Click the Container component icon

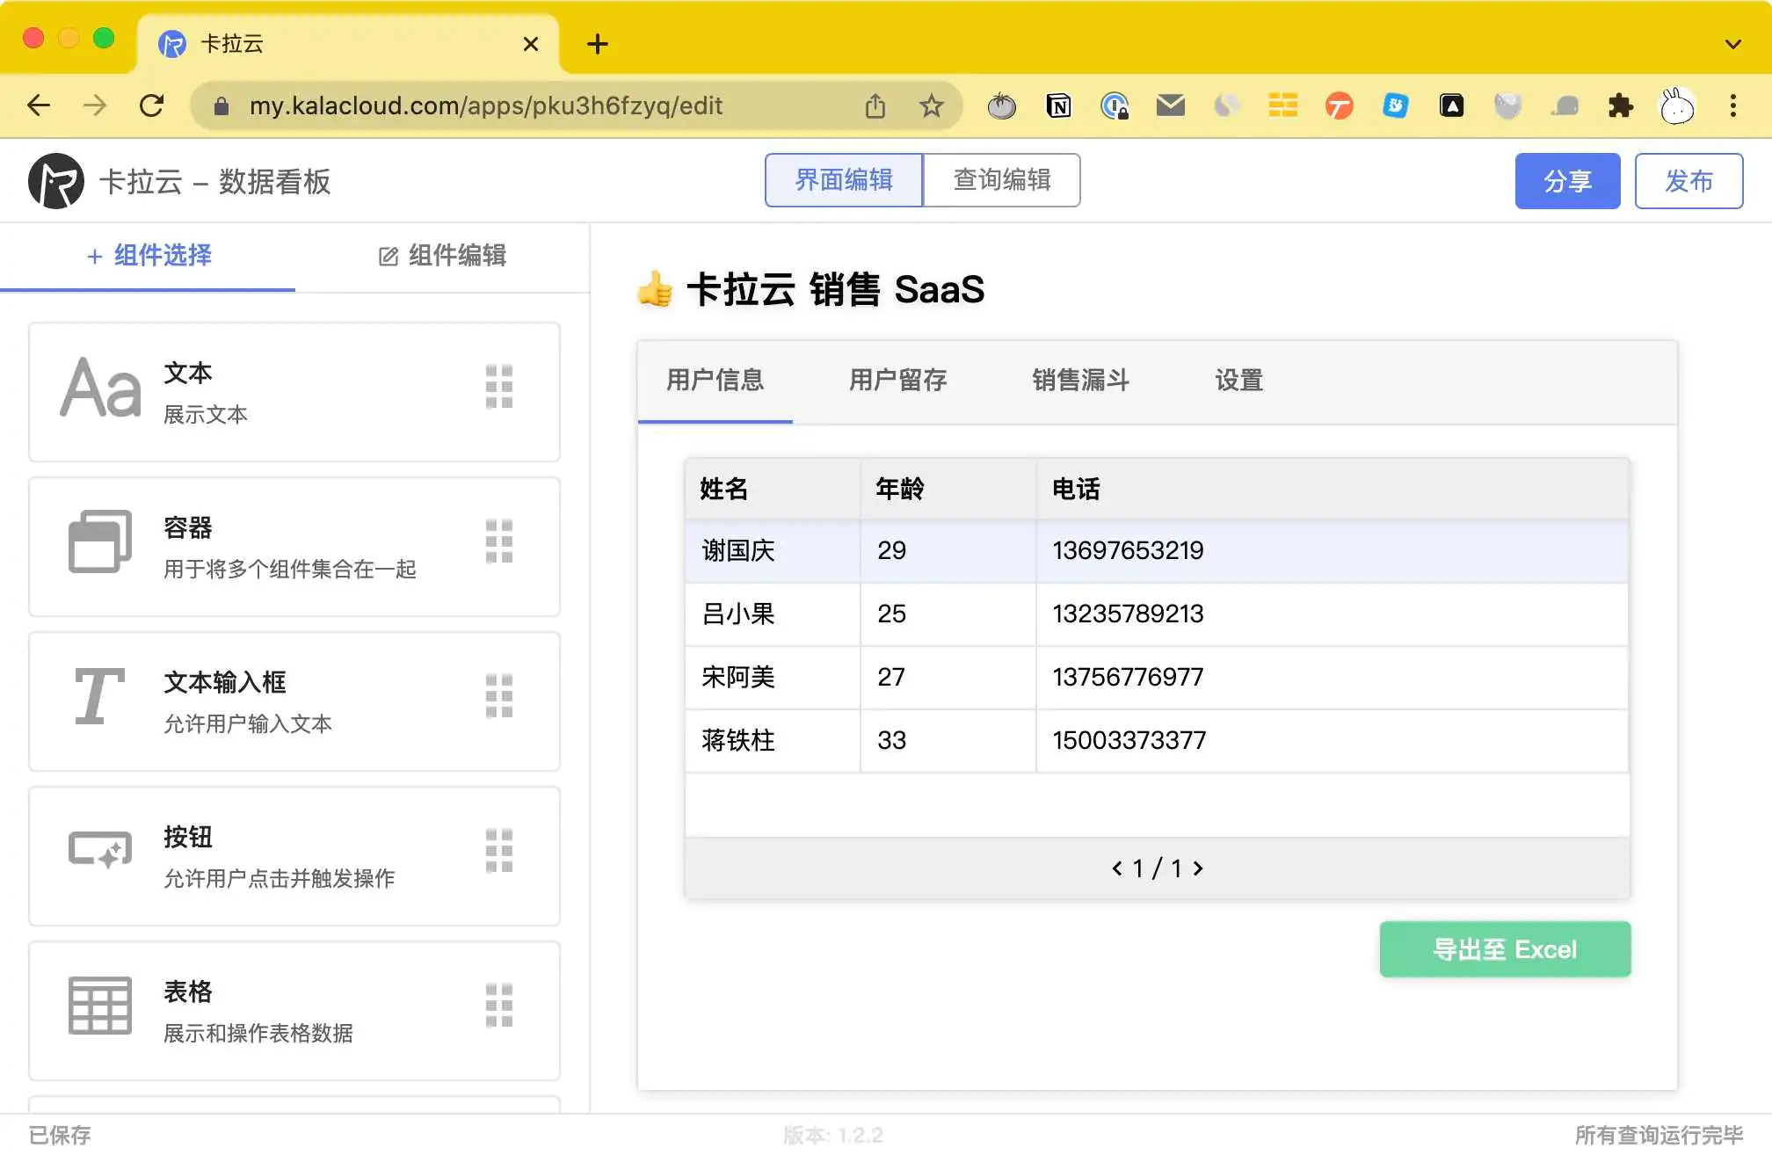tap(100, 541)
